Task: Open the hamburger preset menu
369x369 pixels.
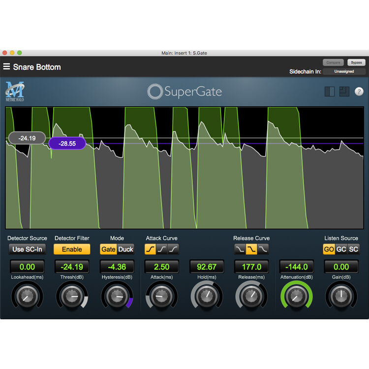Action: (x=6, y=66)
